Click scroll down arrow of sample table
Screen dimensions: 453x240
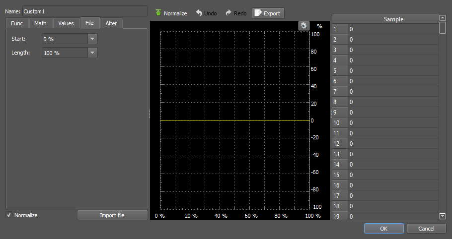coord(442,216)
